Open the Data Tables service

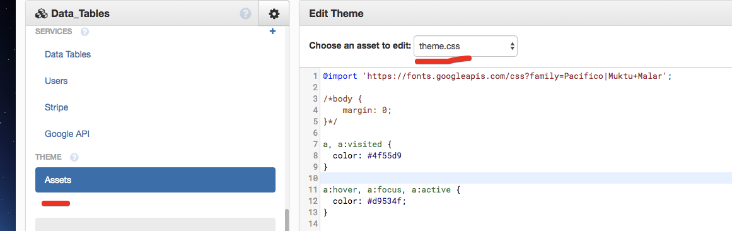[x=67, y=54]
